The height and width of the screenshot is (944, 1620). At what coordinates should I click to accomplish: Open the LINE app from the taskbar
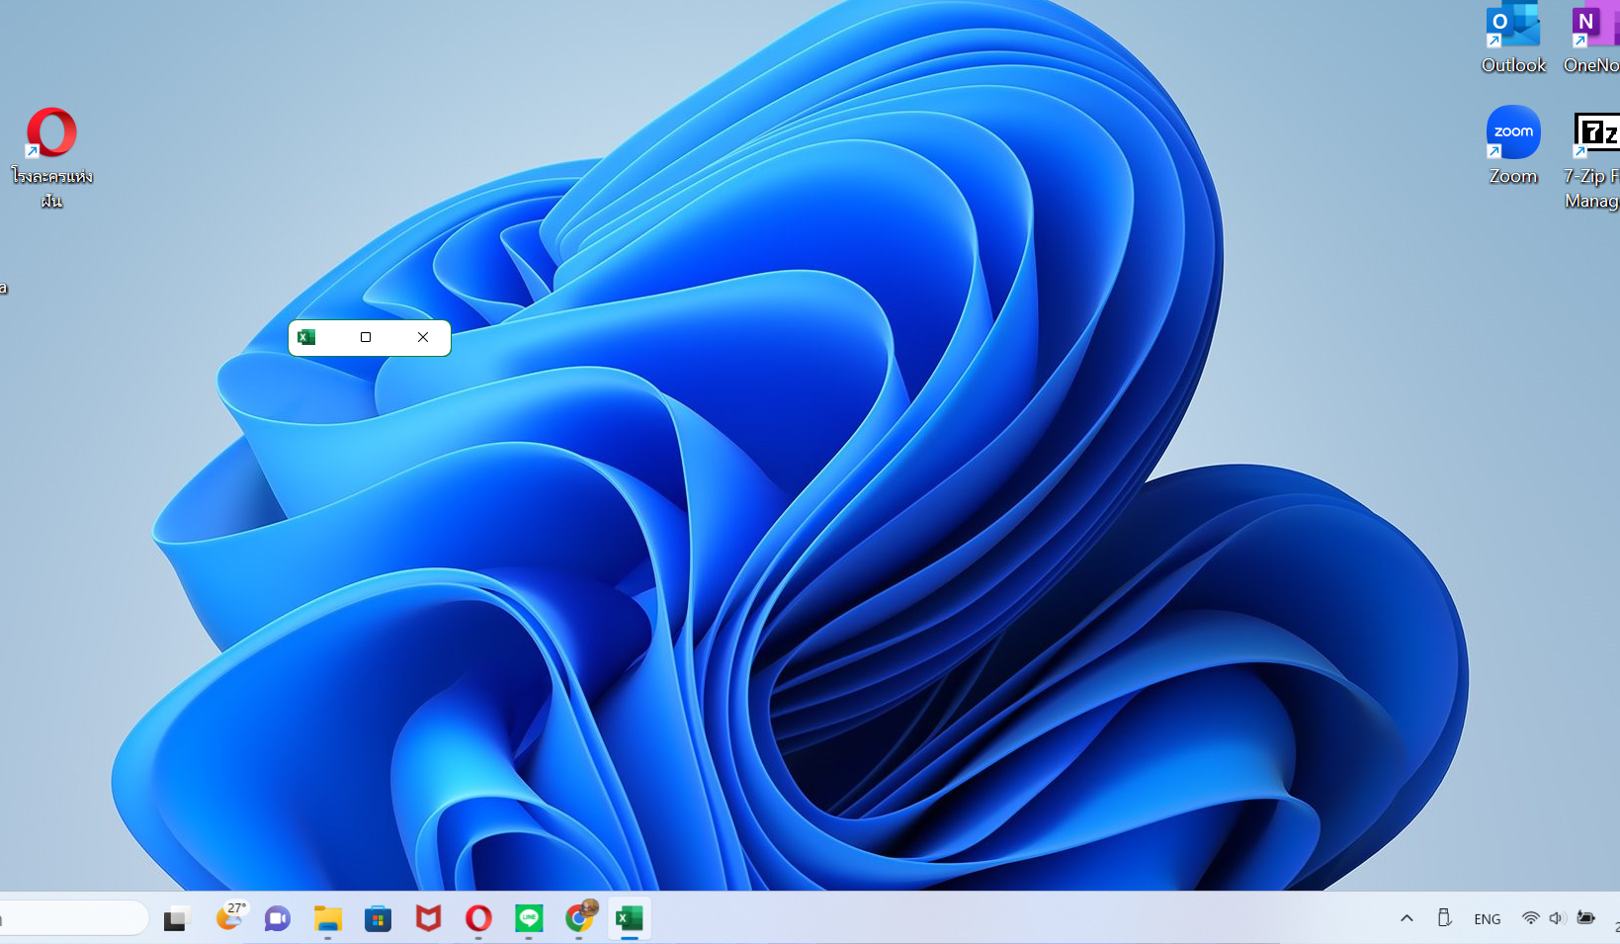[x=529, y=919]
